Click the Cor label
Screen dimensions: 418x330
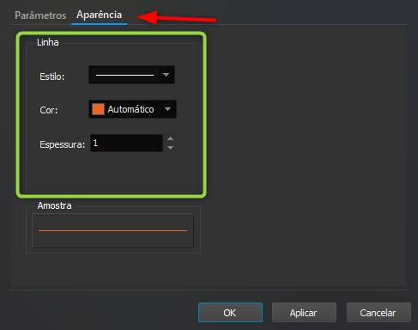49,110
